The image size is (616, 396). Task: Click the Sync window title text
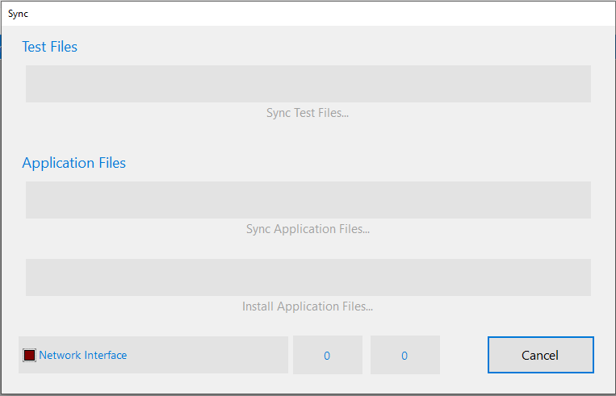tap(18, 14)
